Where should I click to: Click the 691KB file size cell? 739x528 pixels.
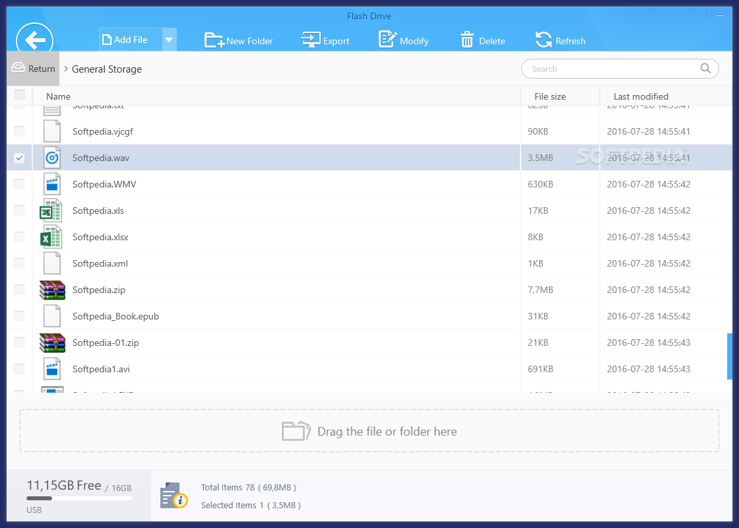click(x=540, y=369)
